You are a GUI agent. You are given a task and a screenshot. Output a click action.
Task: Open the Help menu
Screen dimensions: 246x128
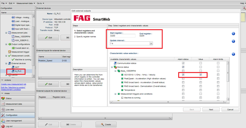(243, 3)
